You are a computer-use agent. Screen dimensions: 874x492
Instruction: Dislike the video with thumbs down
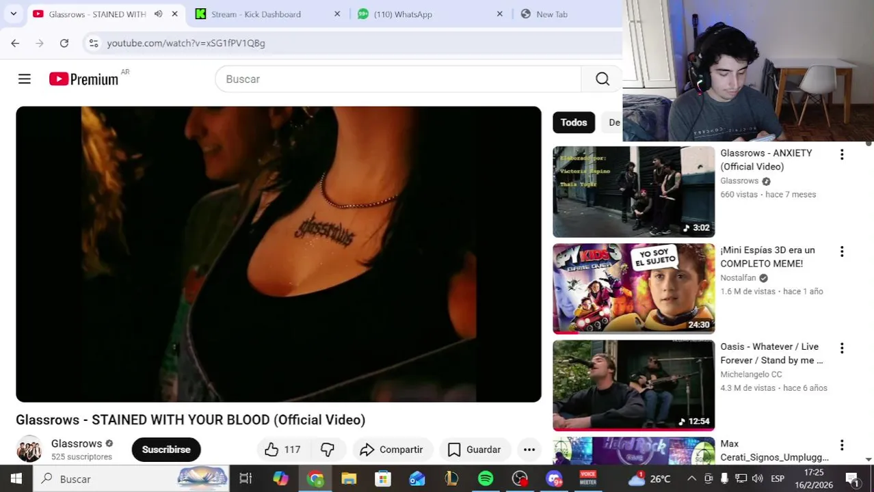[328, 450]
